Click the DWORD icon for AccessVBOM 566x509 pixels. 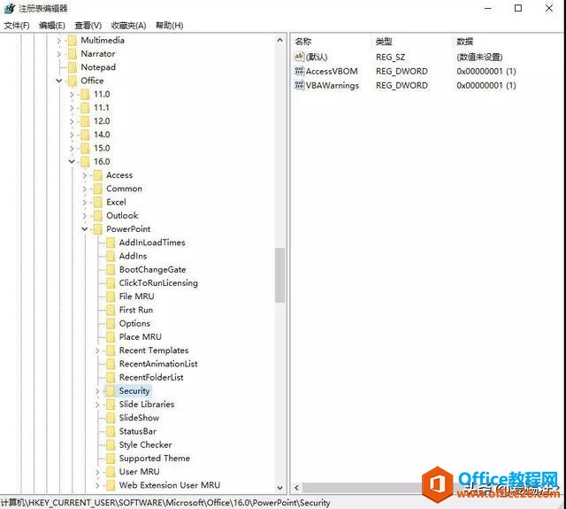click(x=299, y=71)
